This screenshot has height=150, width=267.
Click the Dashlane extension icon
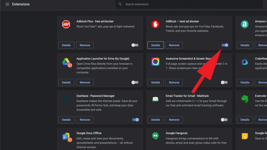(x=66, y=99)
